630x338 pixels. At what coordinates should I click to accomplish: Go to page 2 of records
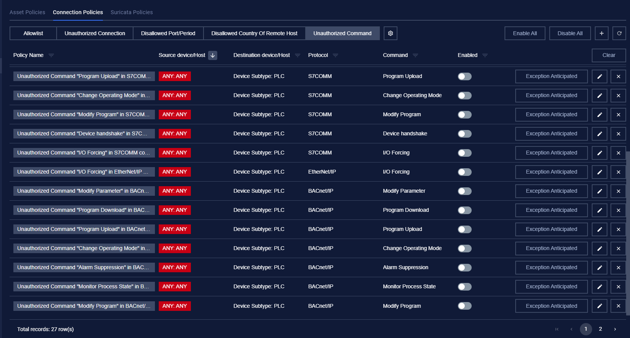click(600, 329)
